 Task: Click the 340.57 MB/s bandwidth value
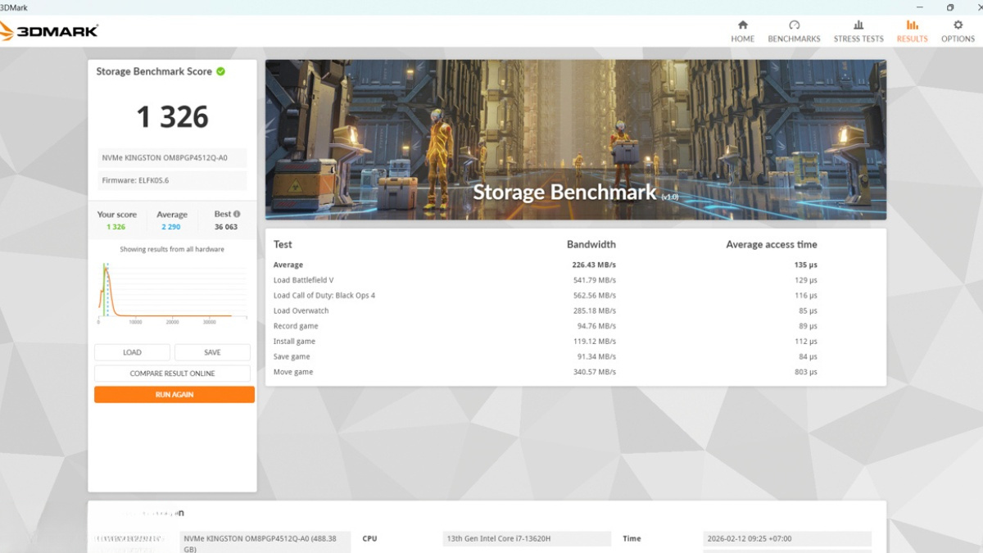(595, 372)
